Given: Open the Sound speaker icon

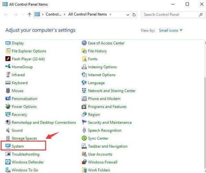Looking at the screenshot, I should (x=8, y=131).
